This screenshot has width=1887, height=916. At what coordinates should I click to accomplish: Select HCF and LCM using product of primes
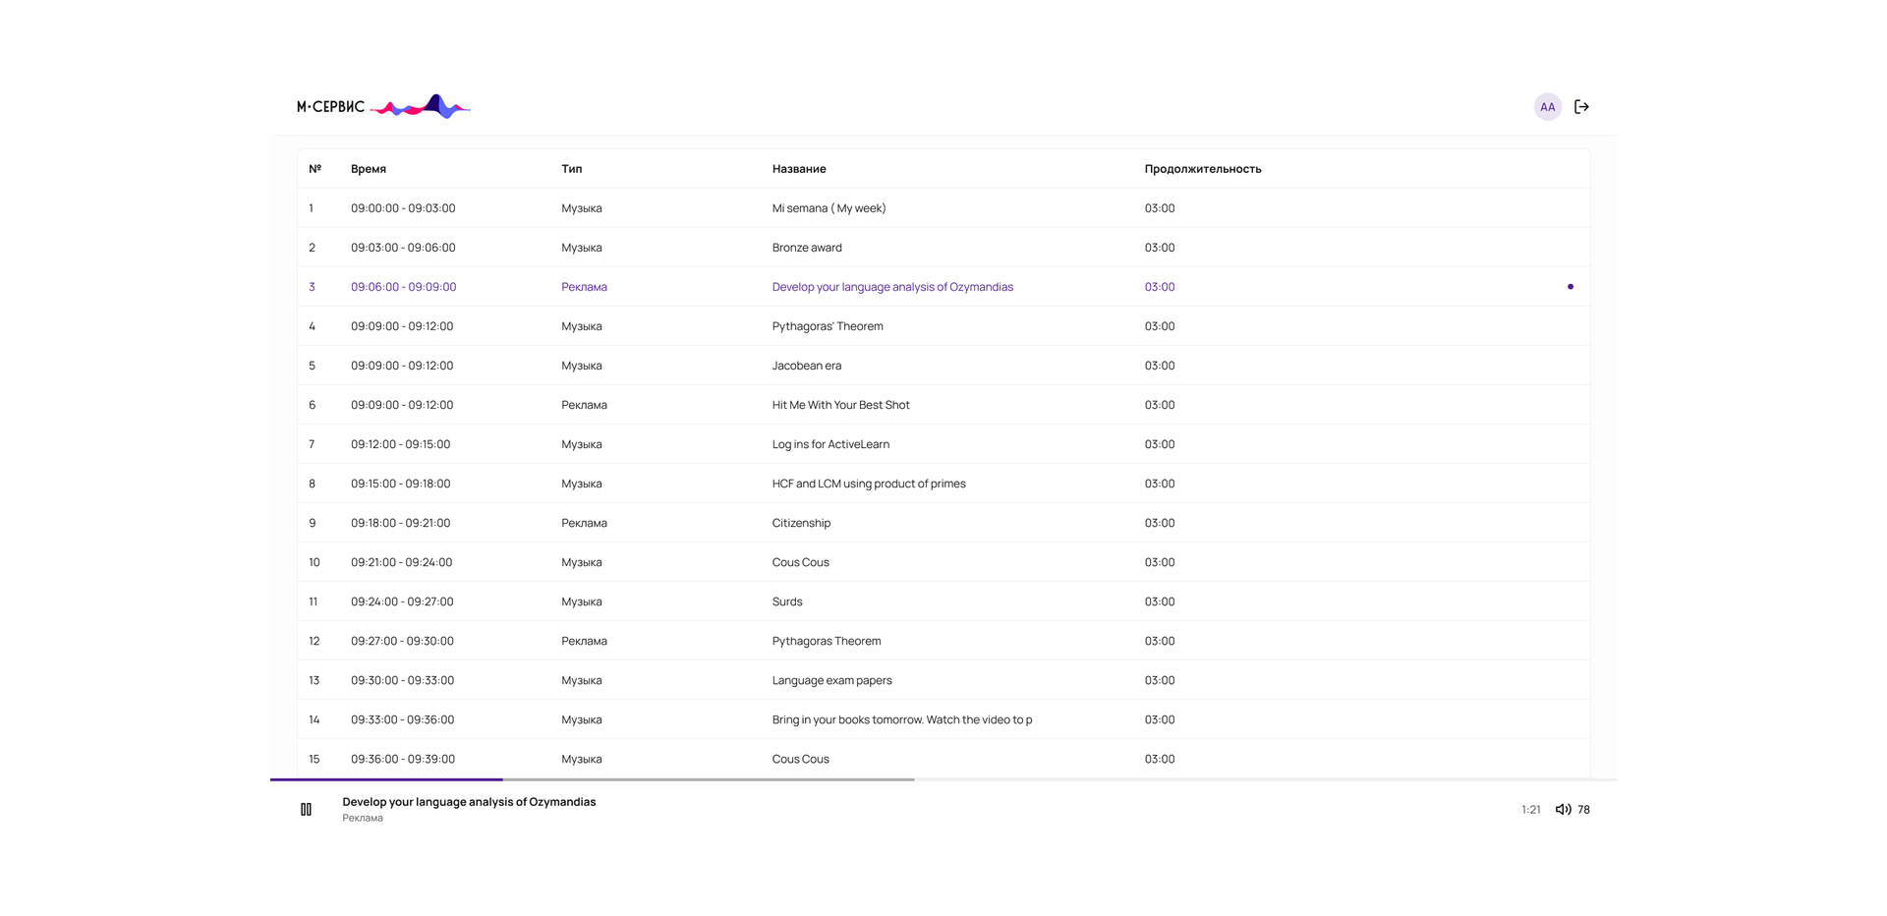[x=869, y=484]
